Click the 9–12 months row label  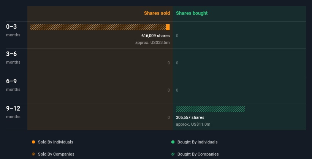pyautogui.click(x=13, y=112)
